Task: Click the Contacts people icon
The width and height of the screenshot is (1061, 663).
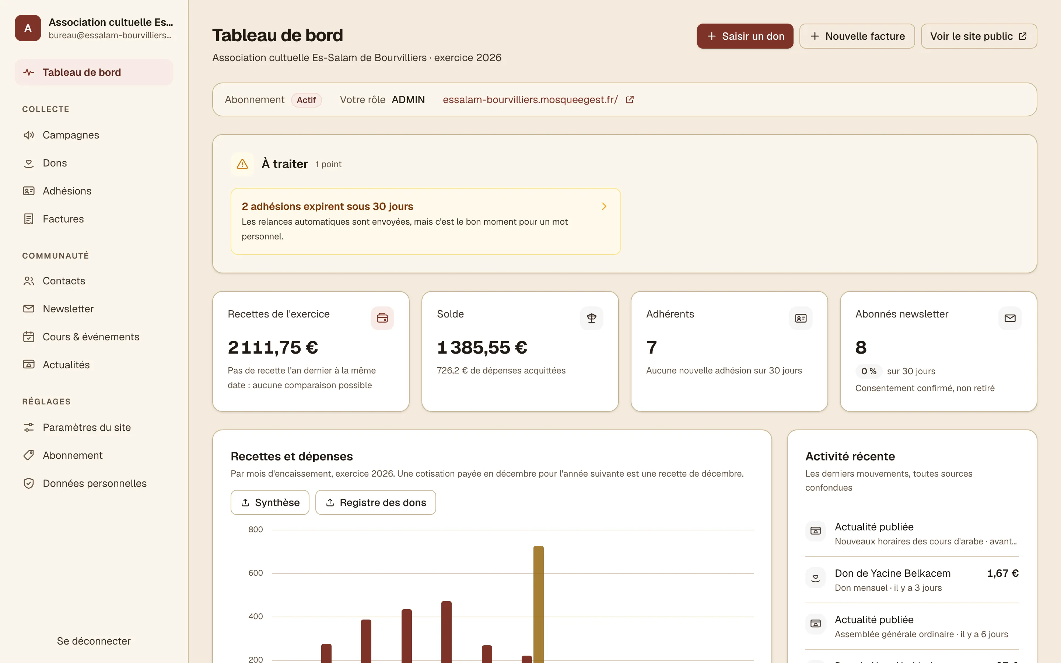Action: coord(29,281)
